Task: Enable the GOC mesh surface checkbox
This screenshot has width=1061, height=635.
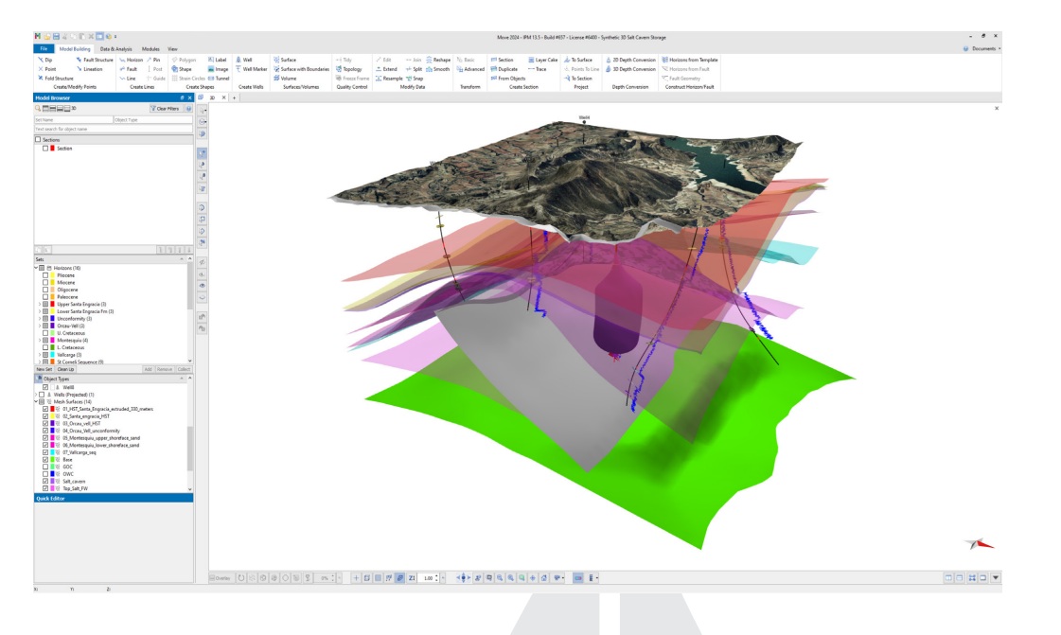Action: pyautogui.click(x=45, y=467)
